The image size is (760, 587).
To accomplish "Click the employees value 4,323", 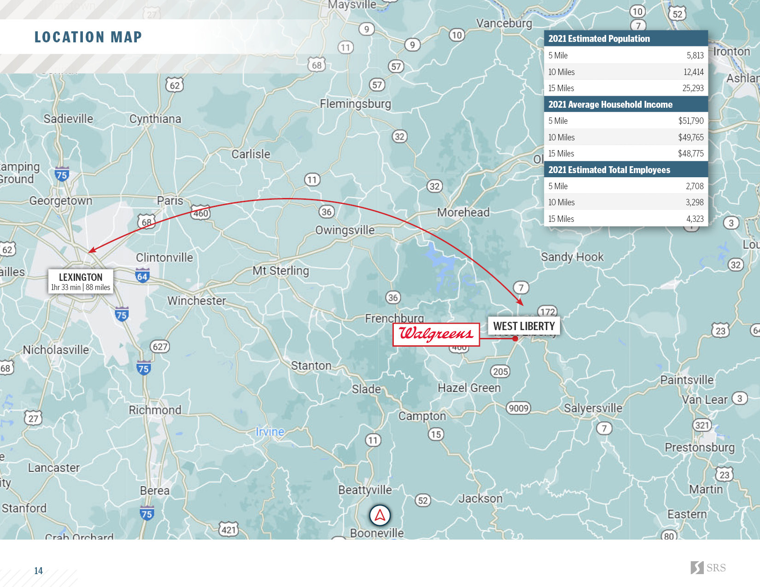I will [x=695, y=219].
